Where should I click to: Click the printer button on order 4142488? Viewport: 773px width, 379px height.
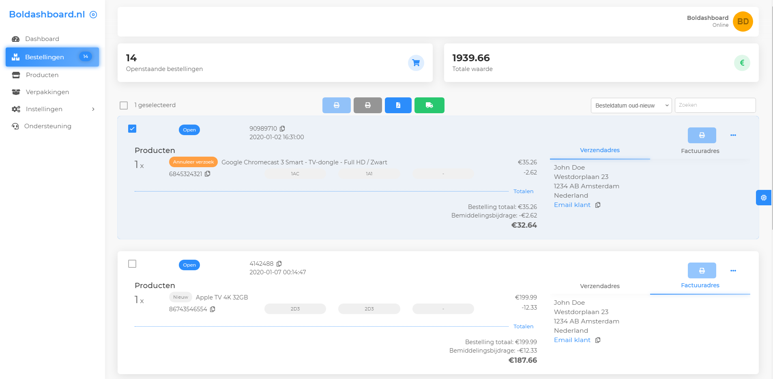(702, 270)
